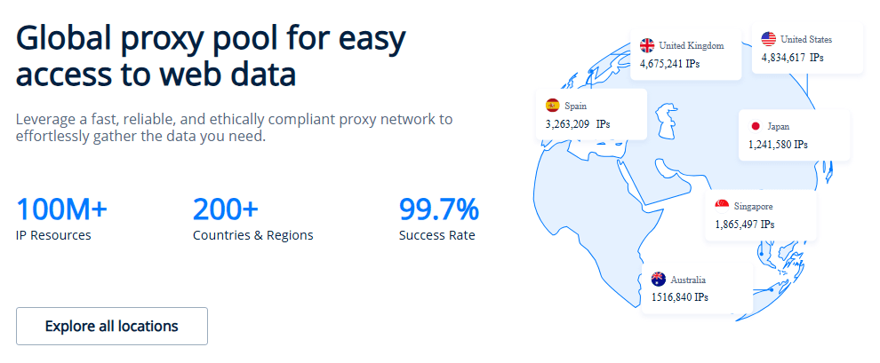
Task: Select the United Kingdom 4,675,241 IPs card
Action: (x=686, y=55)
